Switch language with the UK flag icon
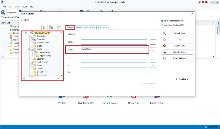The image size is (220, 129). [199, 2]
